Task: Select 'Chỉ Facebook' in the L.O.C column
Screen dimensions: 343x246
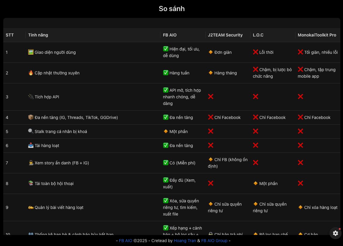Action: [x=272, y=117]
